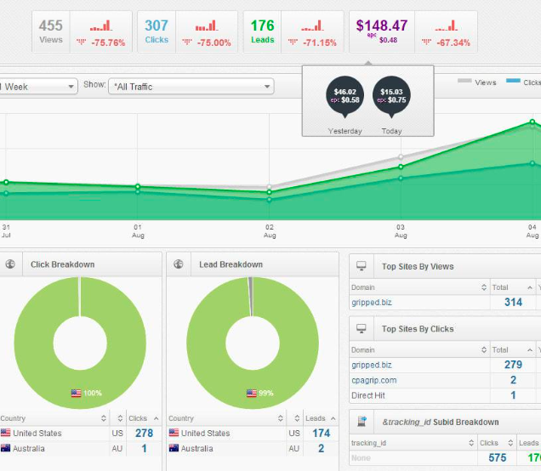541x471 pixels.
Task: Click the globe icon beside Click Breakdown
Action: [10, 264]
